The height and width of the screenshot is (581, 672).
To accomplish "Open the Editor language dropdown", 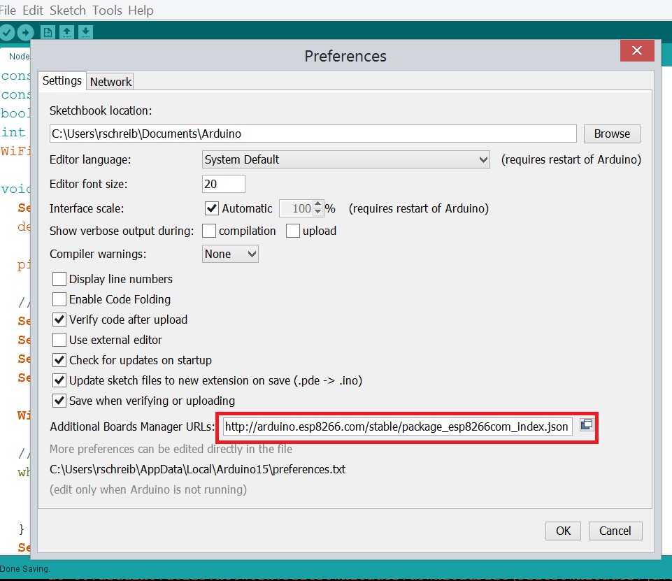I will [346, 159].
